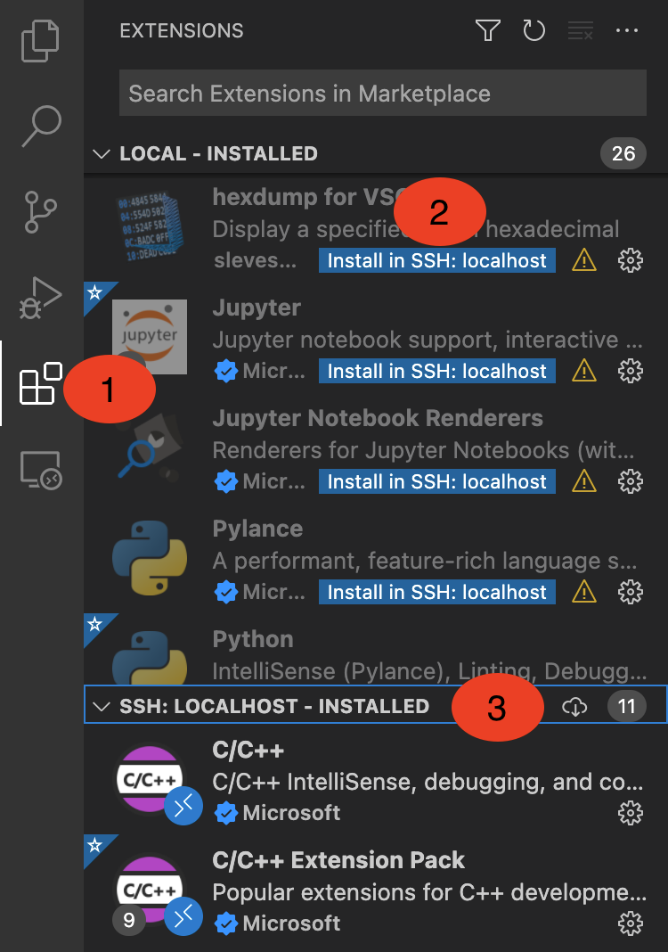Select the Jupyter extension title

pyautogui.click(x=257, y=308)
